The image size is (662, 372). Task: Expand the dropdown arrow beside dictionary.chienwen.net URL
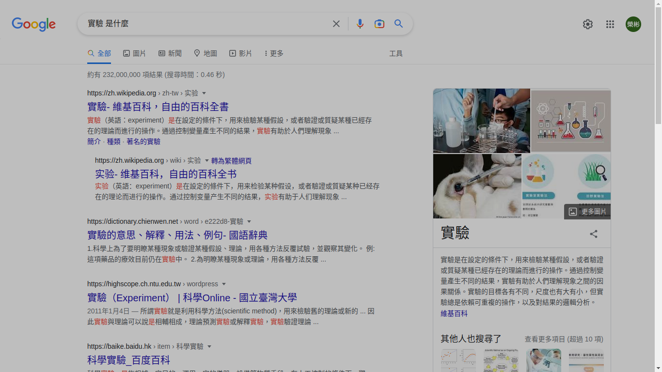pyautogui.click(x=249, y=222)
